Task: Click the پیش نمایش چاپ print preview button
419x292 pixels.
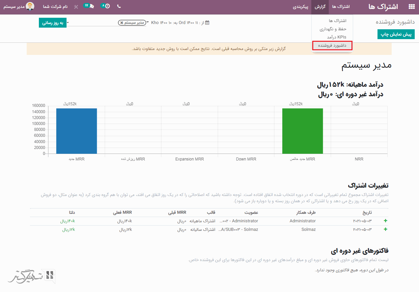Action: [x=396, y=34]
